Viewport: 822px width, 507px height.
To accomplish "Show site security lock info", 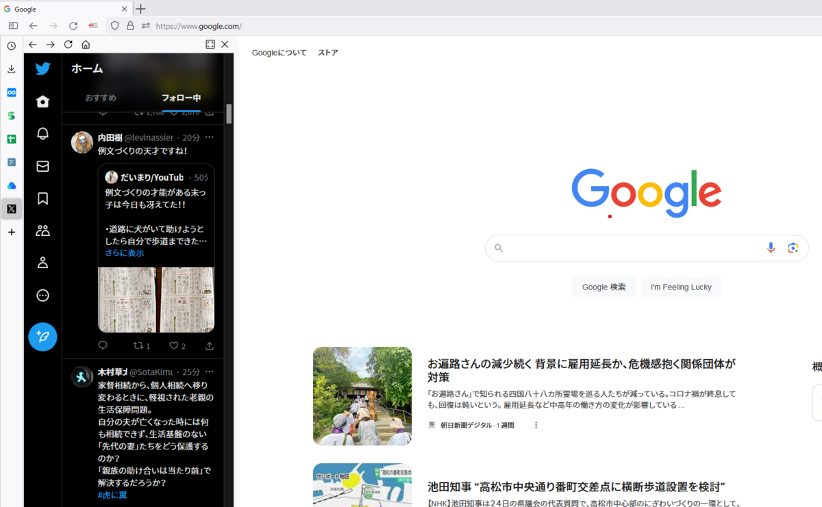I will coord(130,26).
